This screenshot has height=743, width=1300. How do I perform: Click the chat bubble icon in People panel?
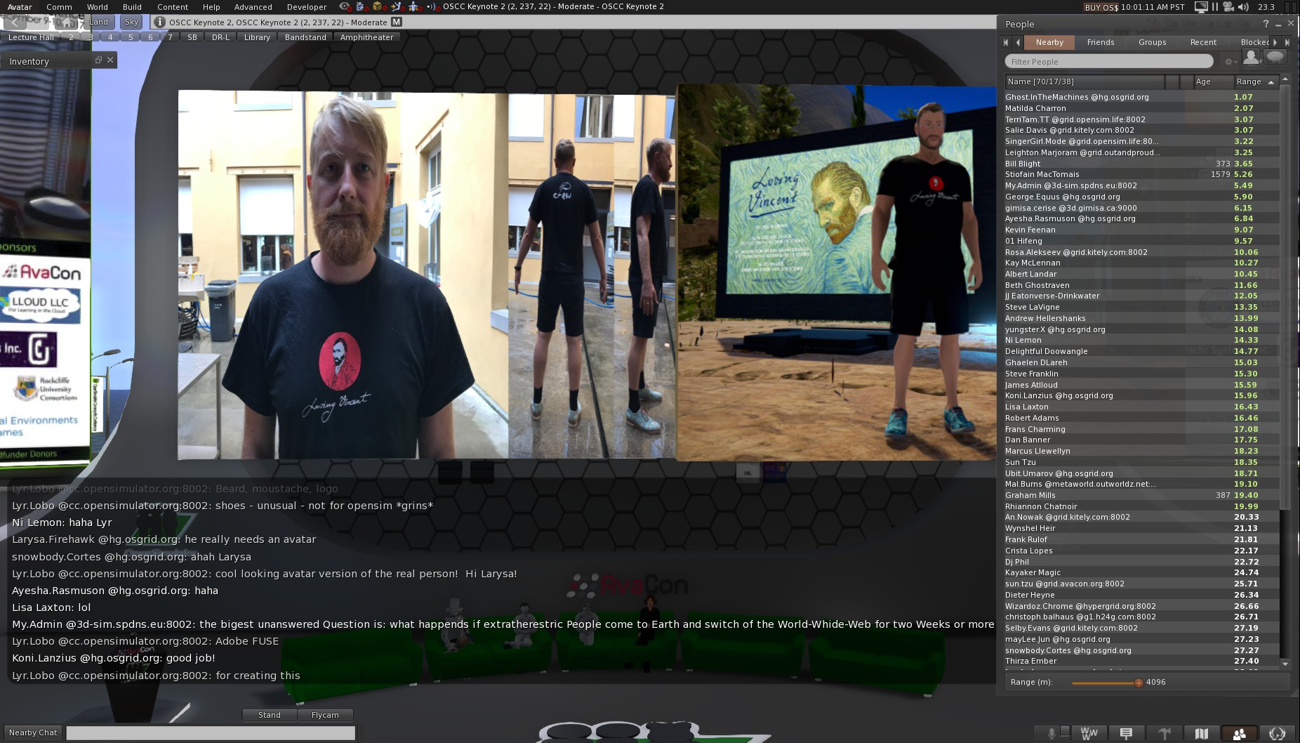pos(1275,58)
